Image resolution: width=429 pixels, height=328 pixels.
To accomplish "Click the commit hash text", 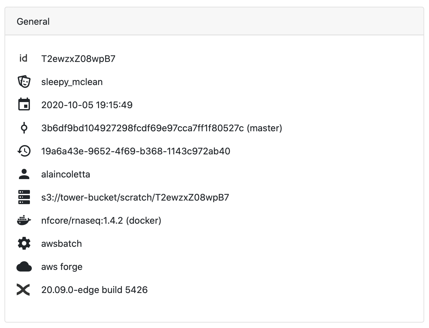I will (142, 128).
